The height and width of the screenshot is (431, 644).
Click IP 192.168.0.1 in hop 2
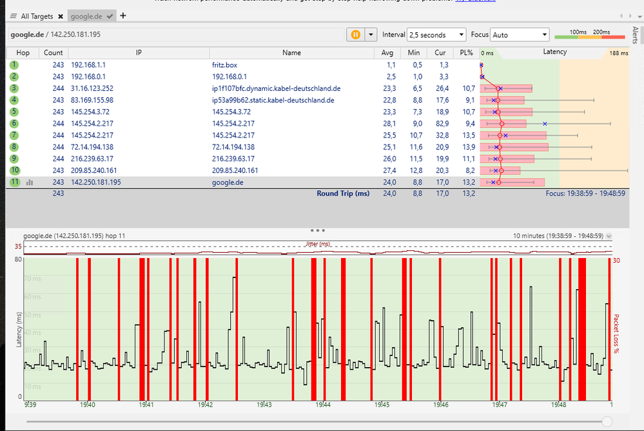pyautogui.click(x=88, y=77)
